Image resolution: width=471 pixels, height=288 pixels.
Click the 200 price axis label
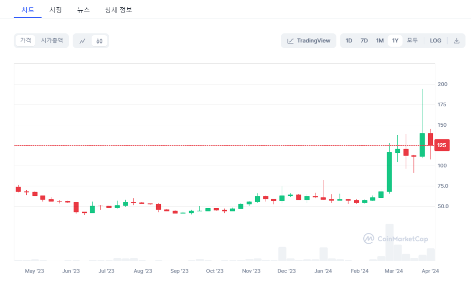pyautogui.click(x=442, y=84)
